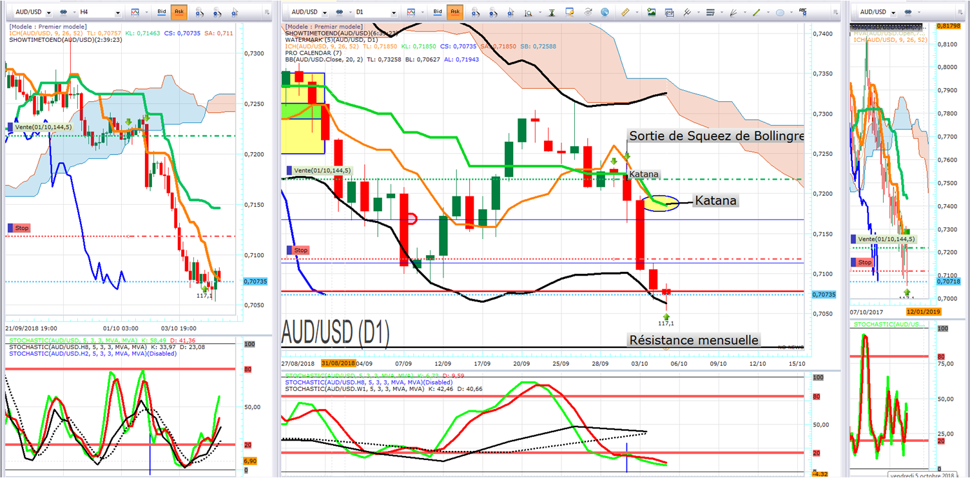
Task: Select the ruler measurement tool in D1 toolbar
Action: pos(625,12)
